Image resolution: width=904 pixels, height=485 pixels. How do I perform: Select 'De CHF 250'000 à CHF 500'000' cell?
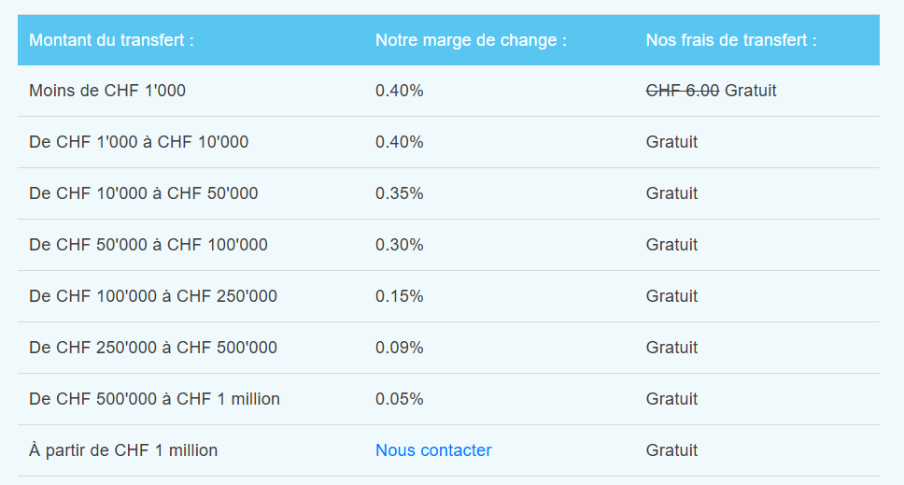(153, 348)
